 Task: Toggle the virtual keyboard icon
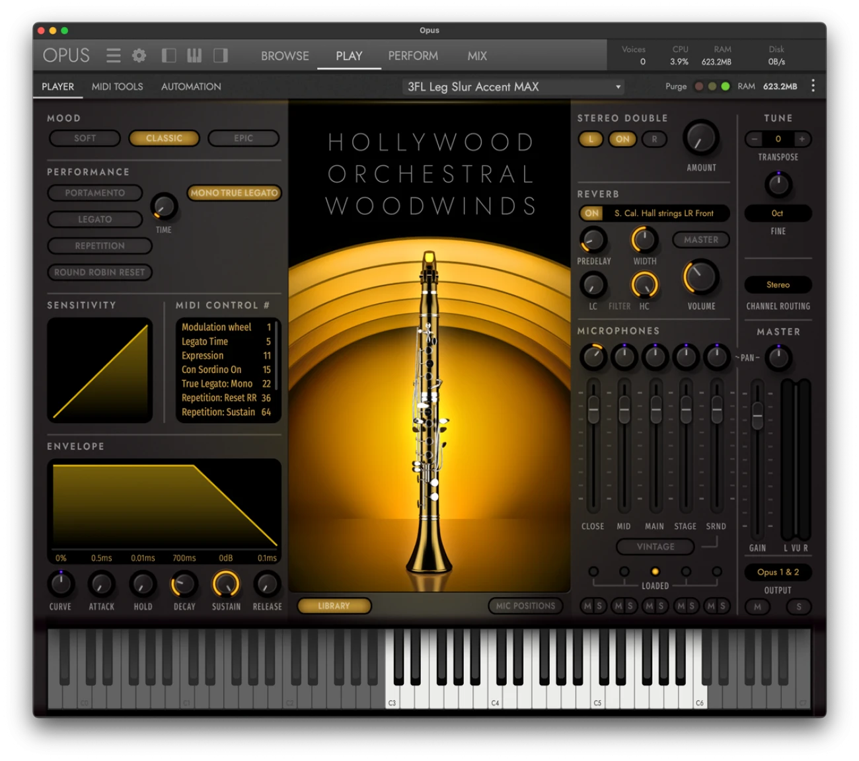194,56
